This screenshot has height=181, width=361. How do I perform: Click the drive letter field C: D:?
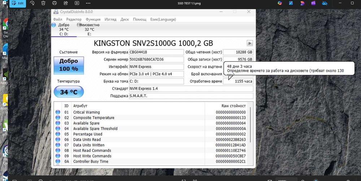(x=156, y=81)
